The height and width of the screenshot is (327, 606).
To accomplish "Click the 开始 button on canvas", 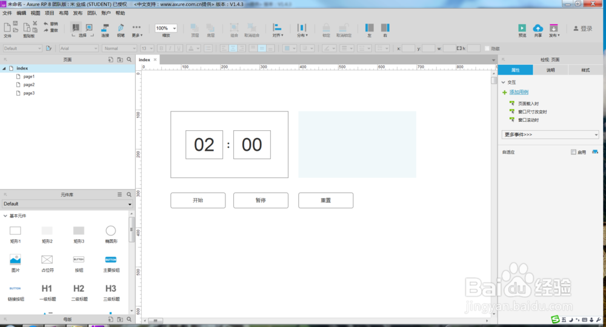I will [198, 200].
